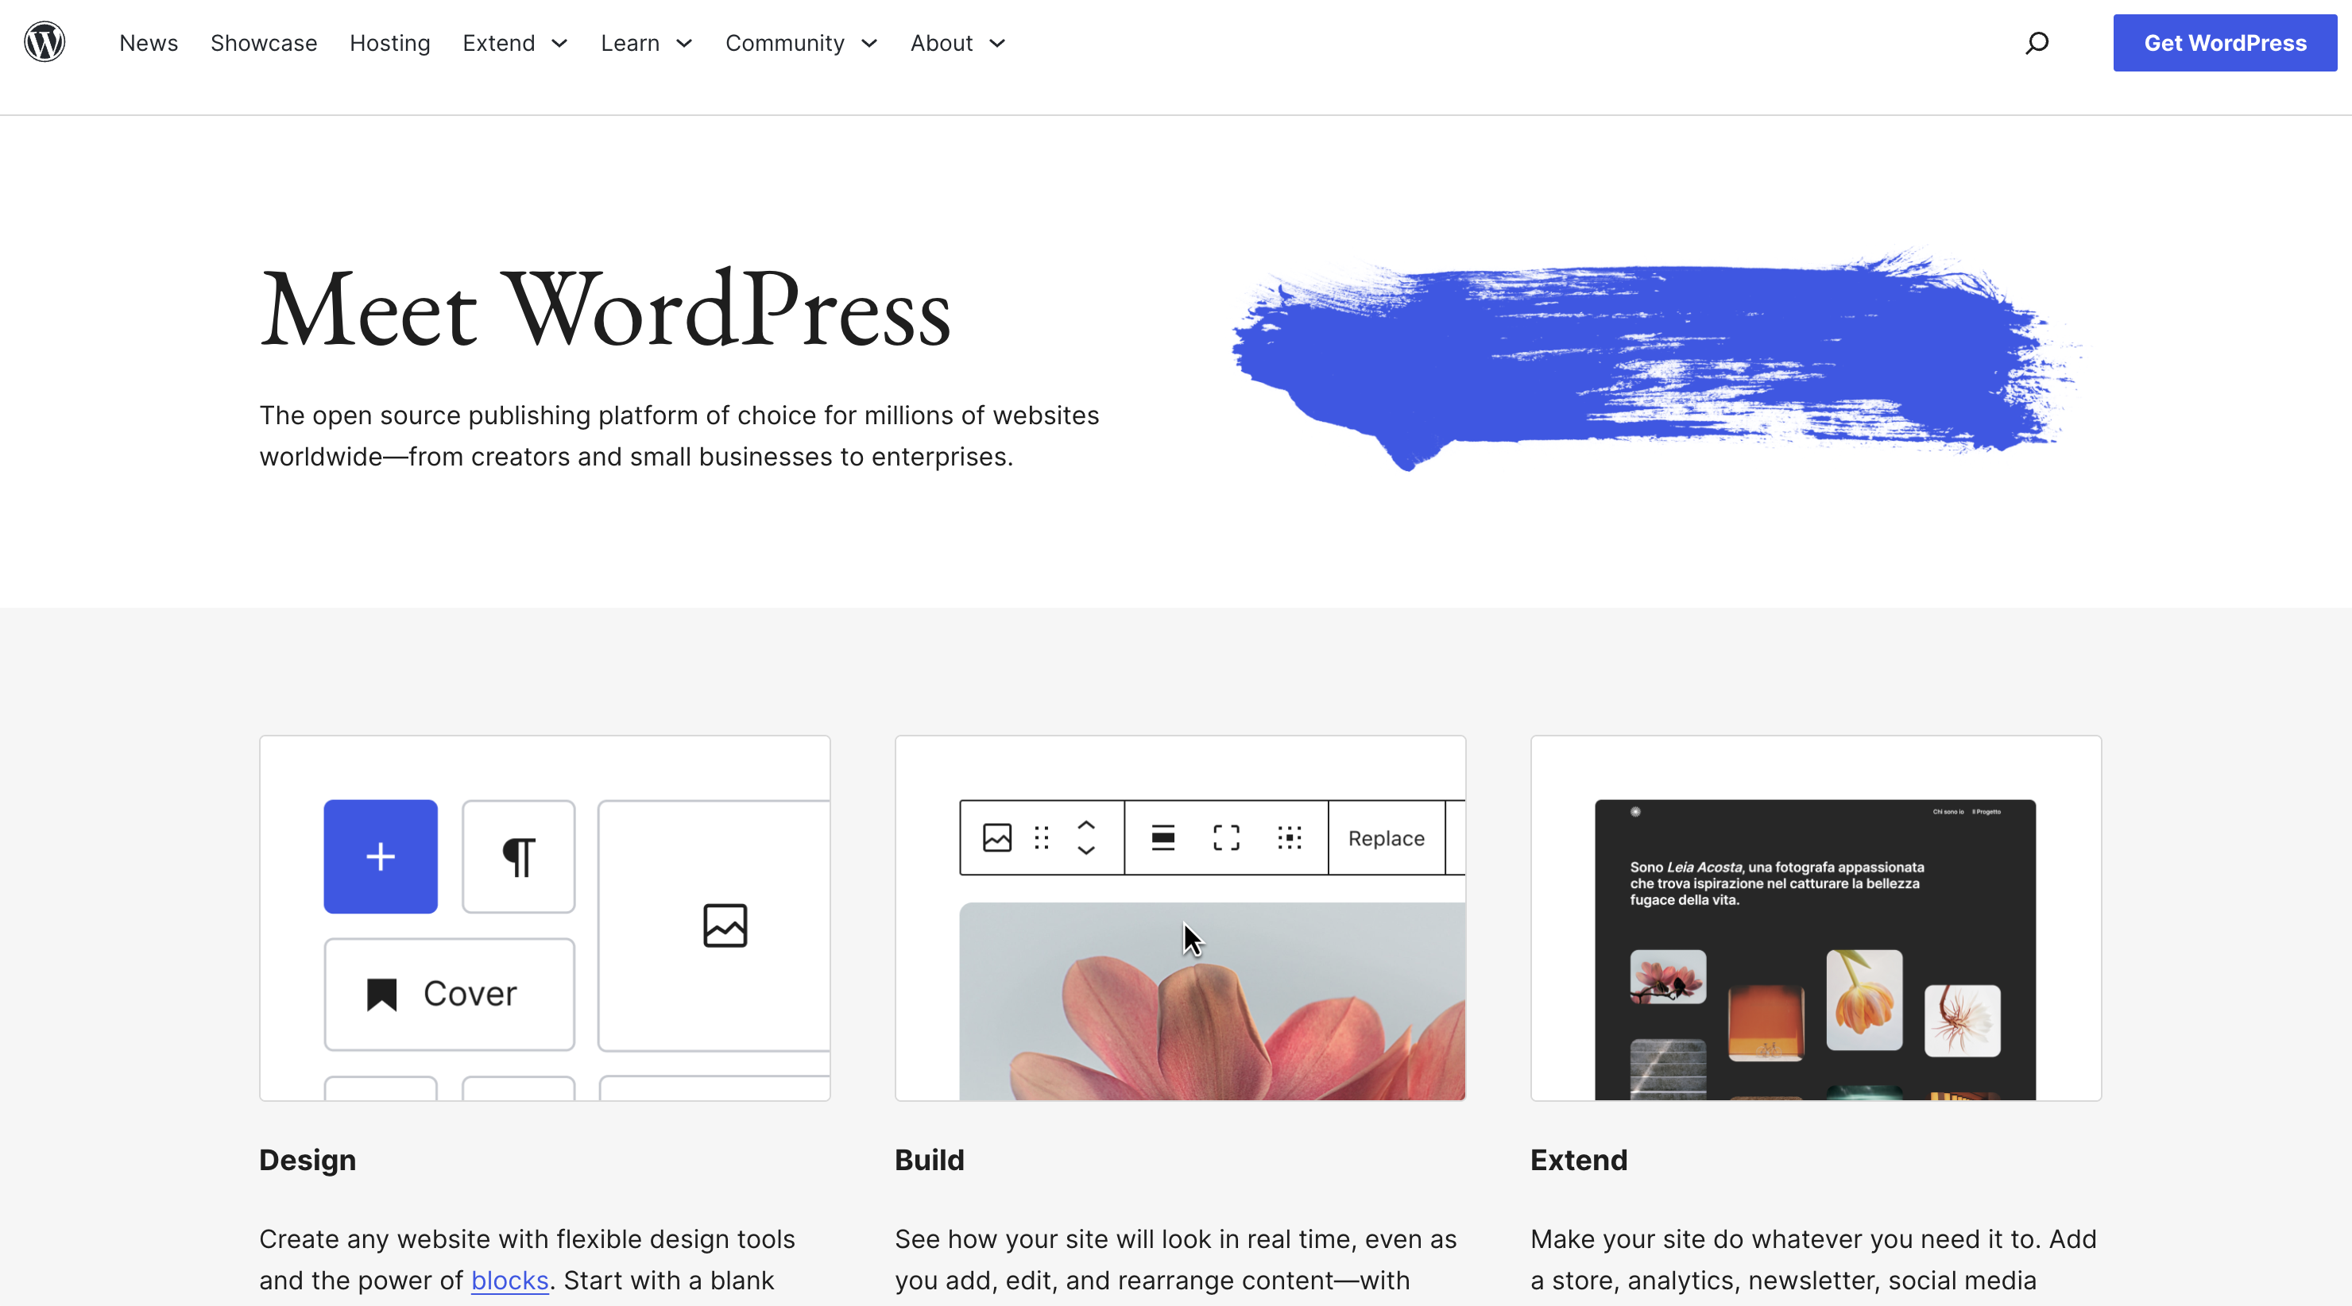
Task: Open the blocks hyperlink
Action: pos(509,1280)
